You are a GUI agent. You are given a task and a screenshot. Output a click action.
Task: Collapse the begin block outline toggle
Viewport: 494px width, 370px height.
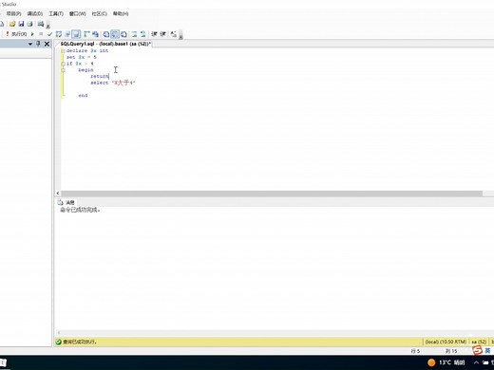click(63, 70)
